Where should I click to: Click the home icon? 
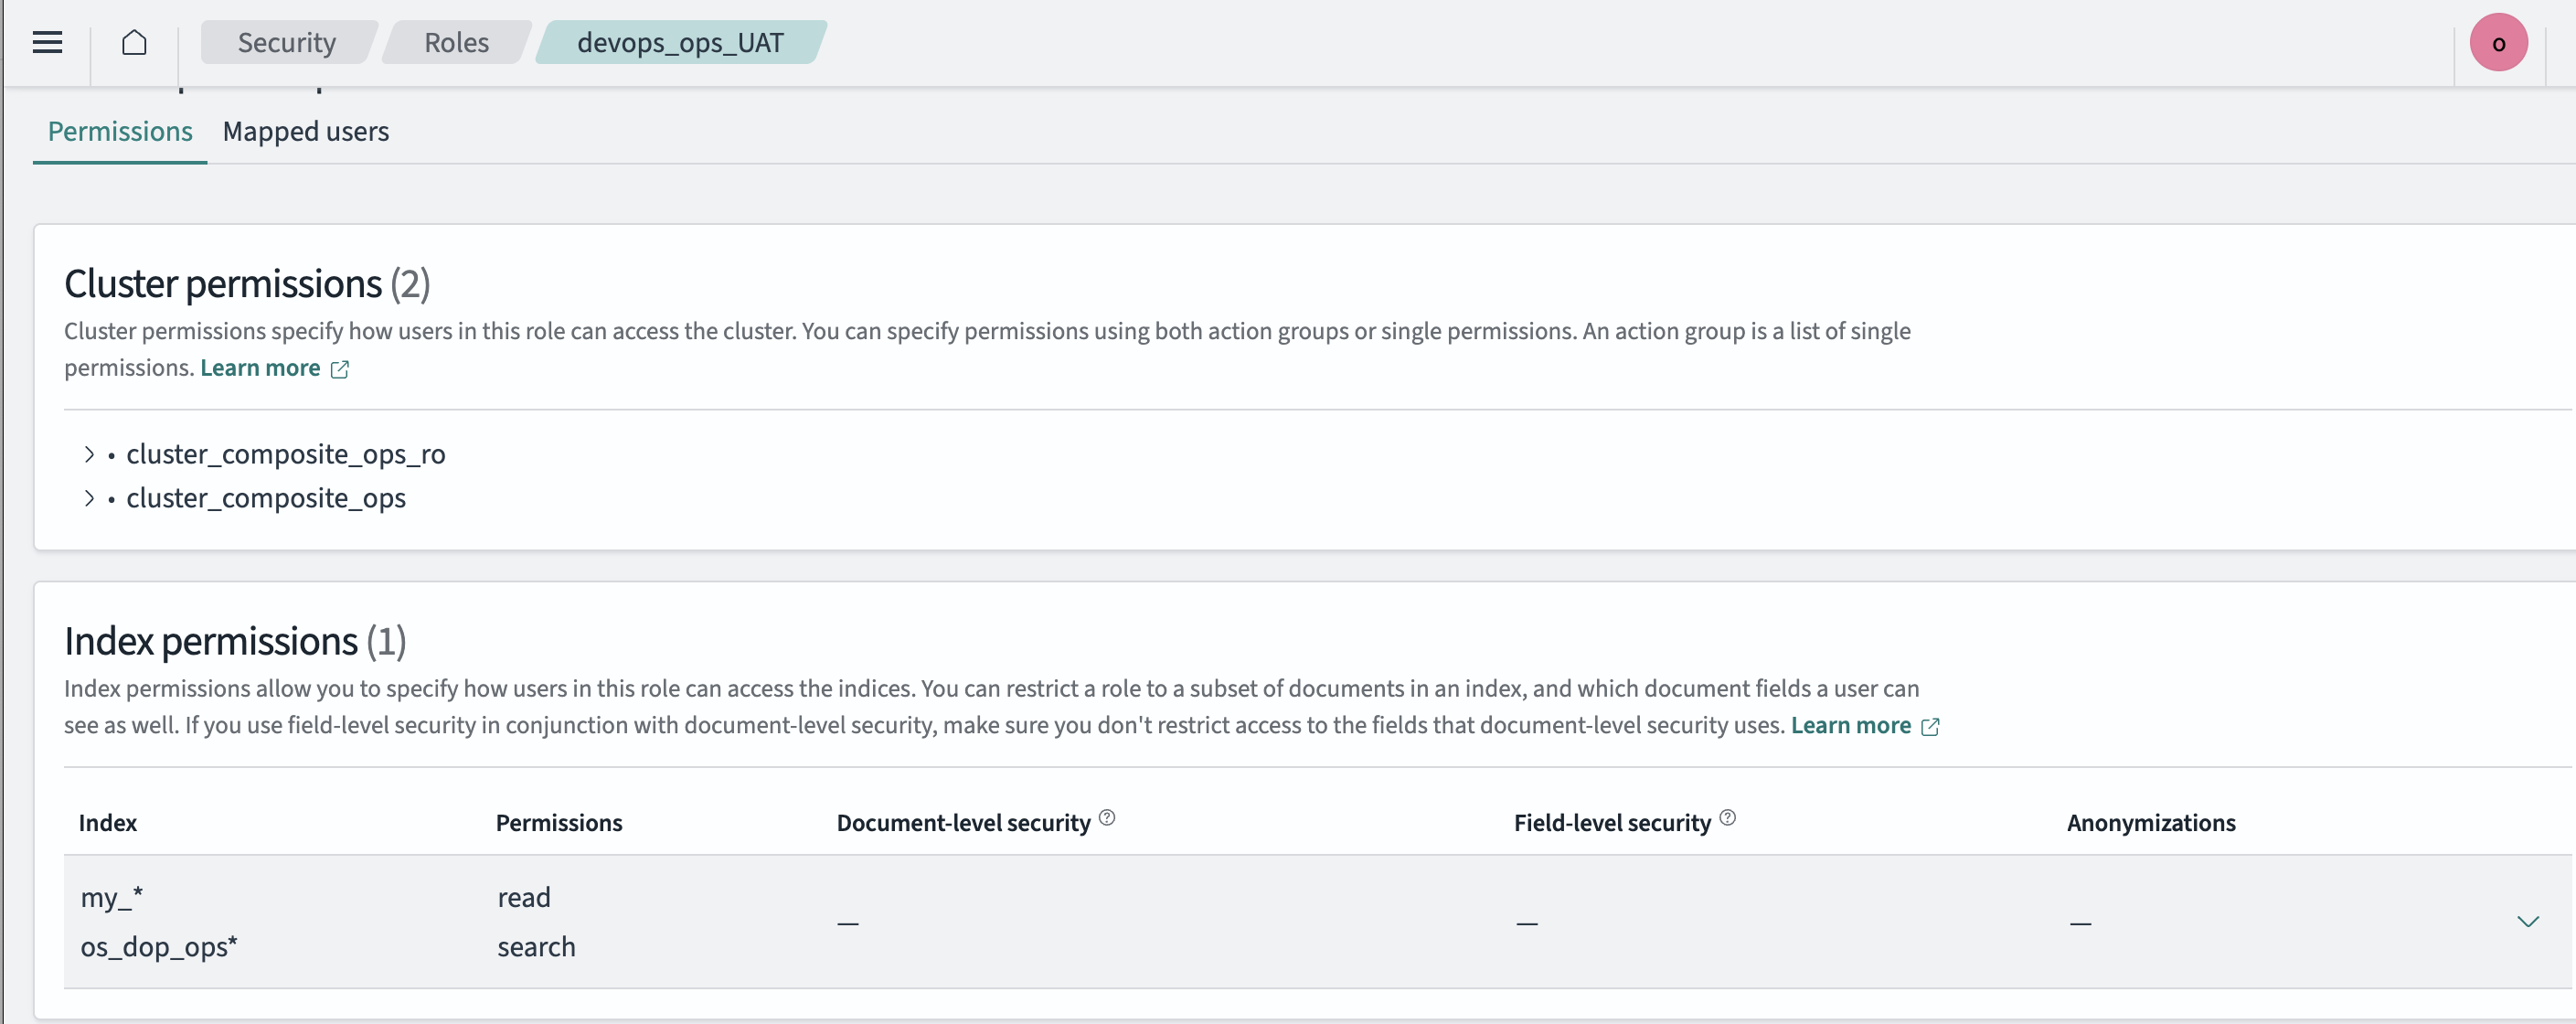[x=134, y=42]
